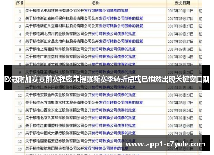Open the 中国光大银行 approval link
214x155 pixels.
tap(80, 134)
